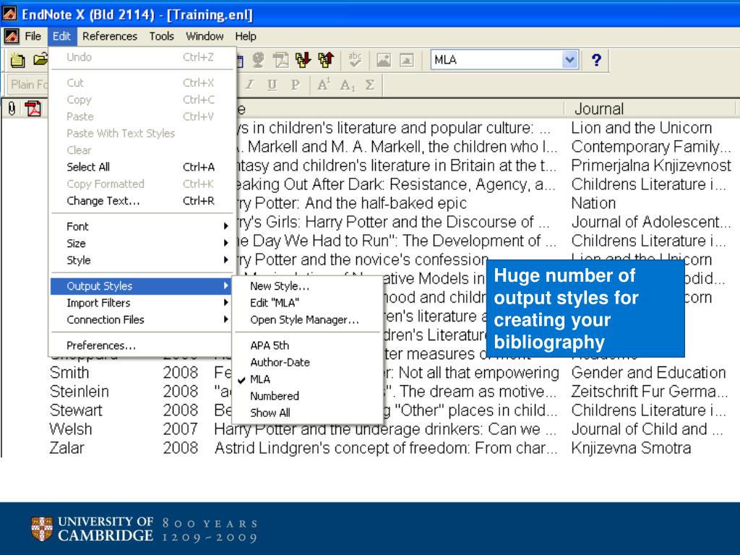
Task: Choose Select All in the Edit menu
Action: point(141,167)
